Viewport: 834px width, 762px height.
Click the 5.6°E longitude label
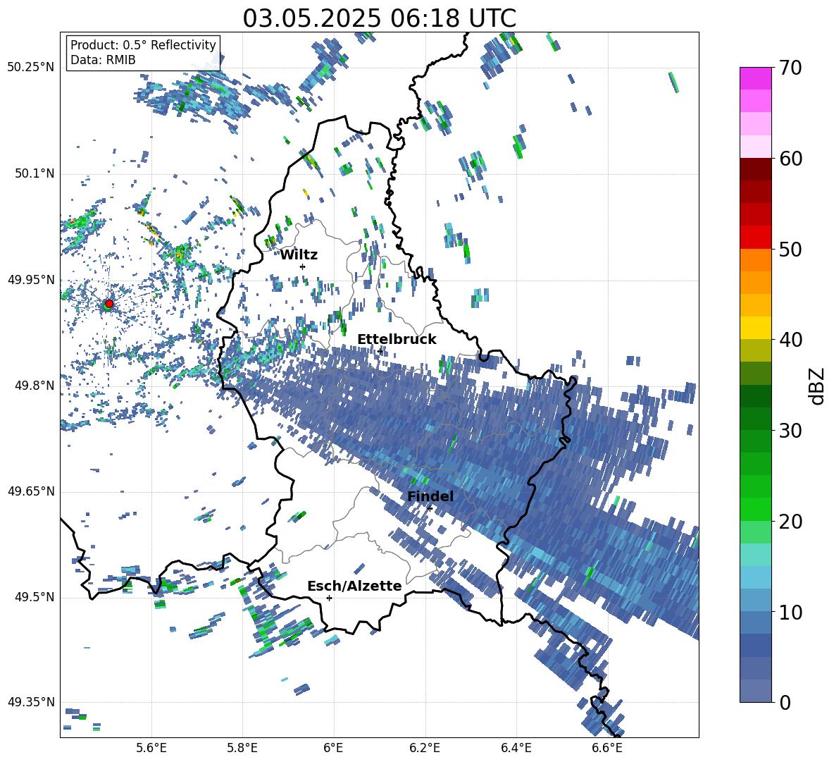[151, 748]
